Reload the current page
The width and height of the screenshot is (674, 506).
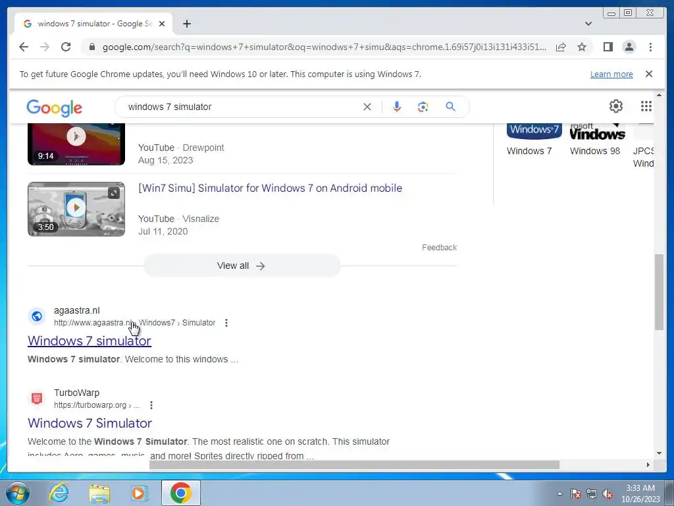coord(66,47)
